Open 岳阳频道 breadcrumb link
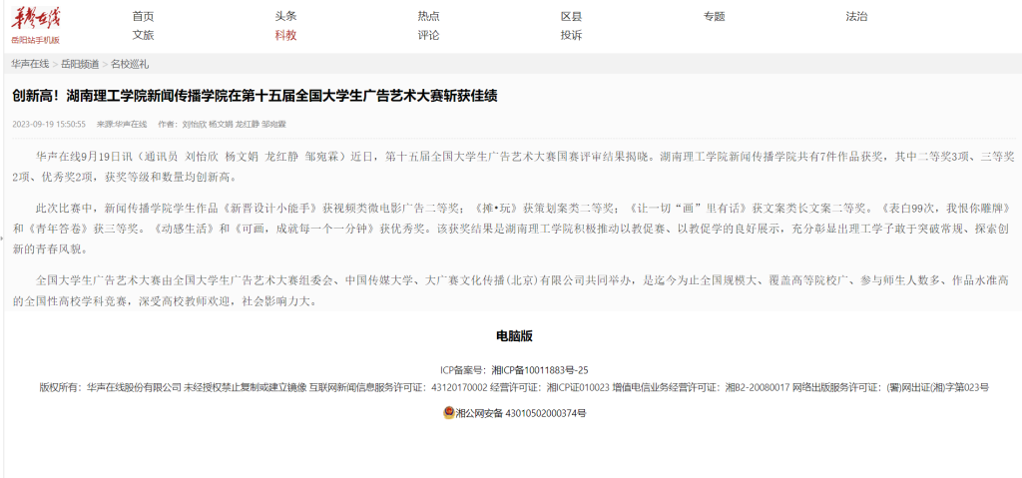1022x478 pixels. (x=80, y=64)
